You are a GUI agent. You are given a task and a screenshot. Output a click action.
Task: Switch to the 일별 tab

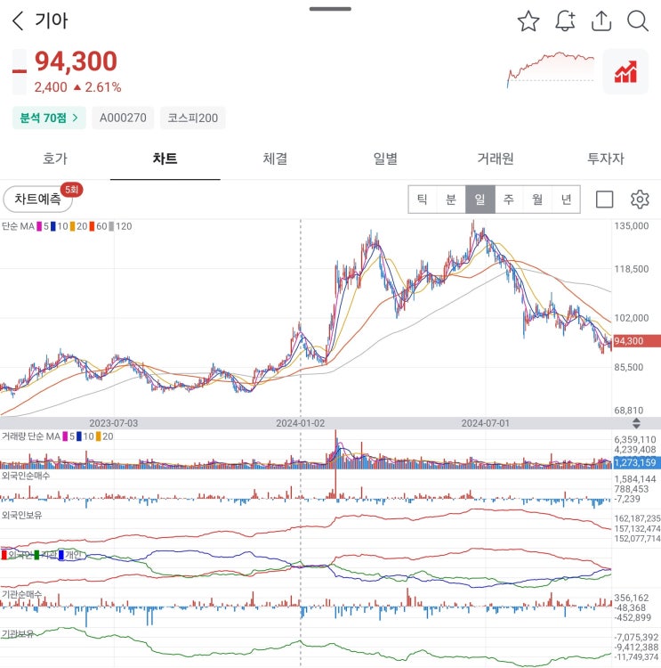pos(385,159)
